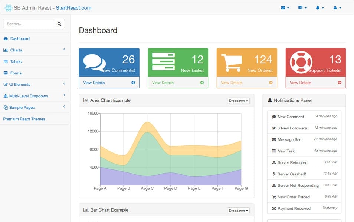Click View Details on New Tasks card
The height and width of the screenshot is (222, 354).
(163, 83)
